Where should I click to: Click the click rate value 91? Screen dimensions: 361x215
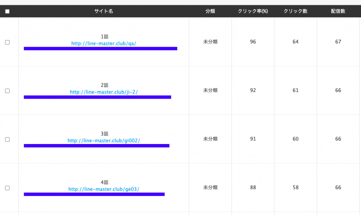(x=253, y=139)
